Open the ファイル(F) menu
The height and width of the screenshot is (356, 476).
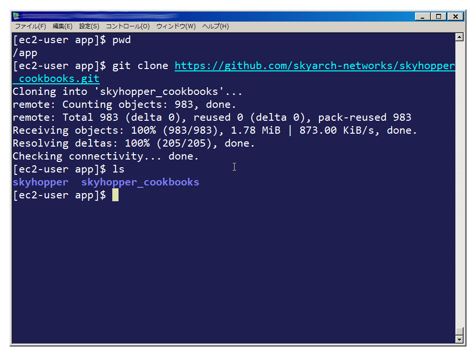(x=30, y=26)
